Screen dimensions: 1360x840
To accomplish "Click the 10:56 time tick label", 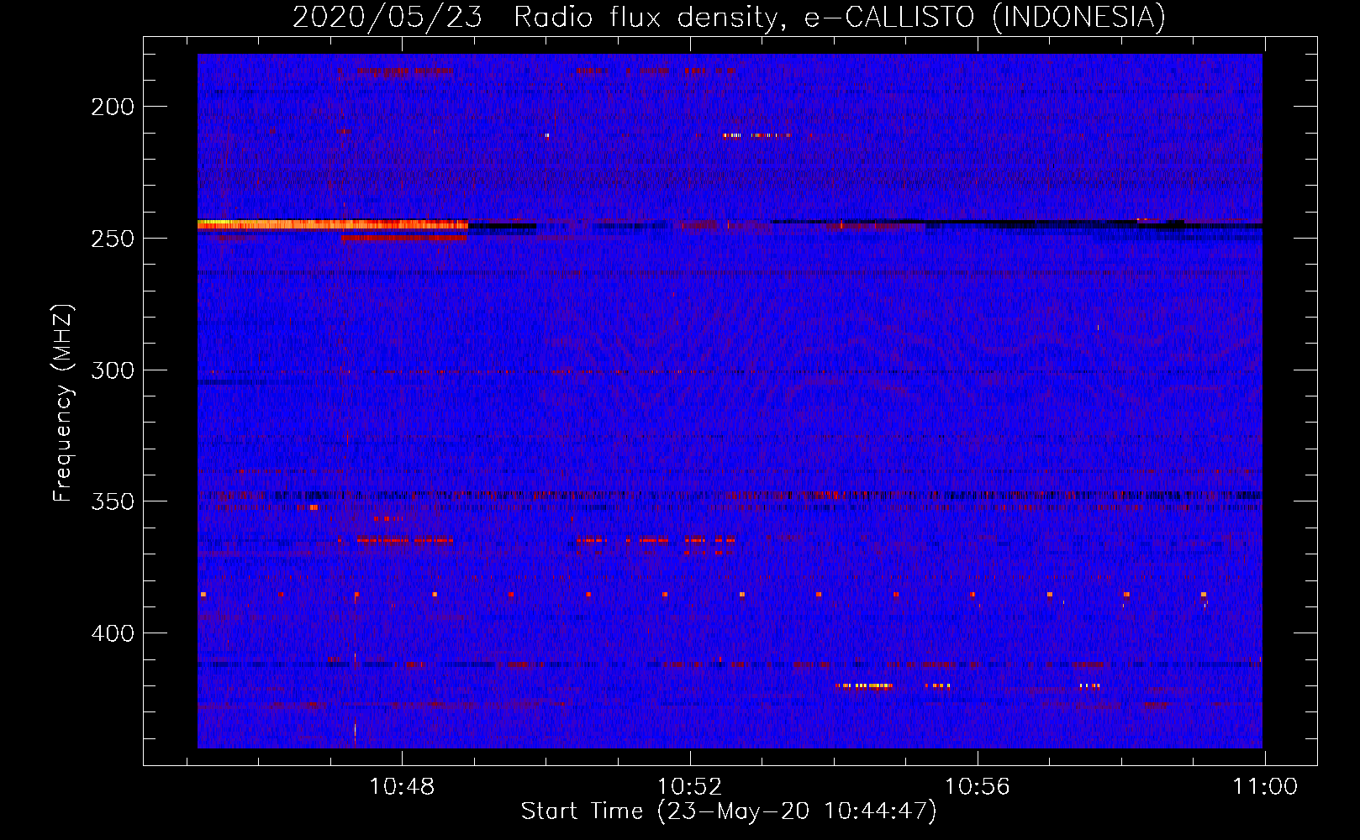I will [x=977, y=787].
